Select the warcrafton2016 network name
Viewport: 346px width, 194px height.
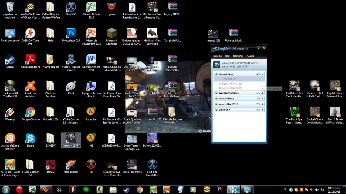coord(228,104)
